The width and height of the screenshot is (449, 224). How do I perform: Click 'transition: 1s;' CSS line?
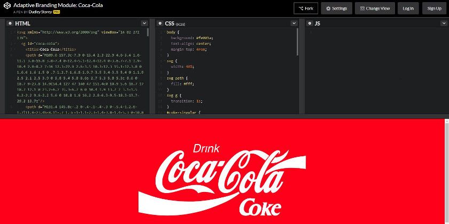point(187,101)
